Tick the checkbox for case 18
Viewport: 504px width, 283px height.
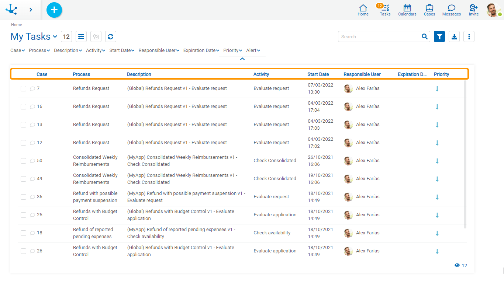[x=23, y=233]
